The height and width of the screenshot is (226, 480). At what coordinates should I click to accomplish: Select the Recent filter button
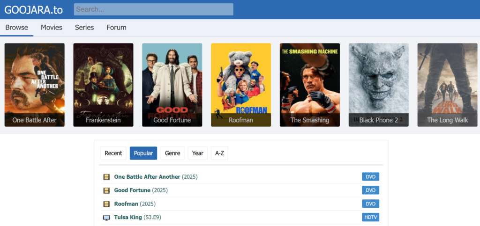coord(113,153)
